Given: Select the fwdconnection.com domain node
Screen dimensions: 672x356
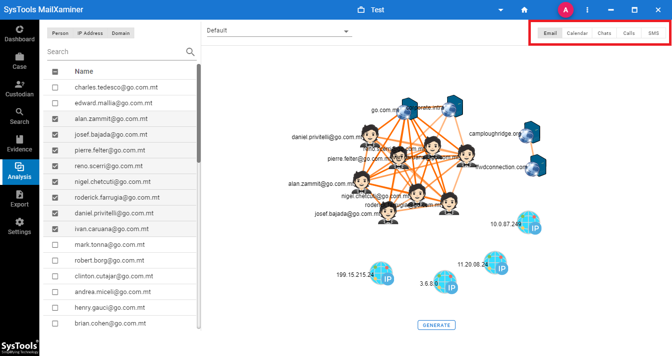Looking at the screenshot, I should (x=535, y=166).
